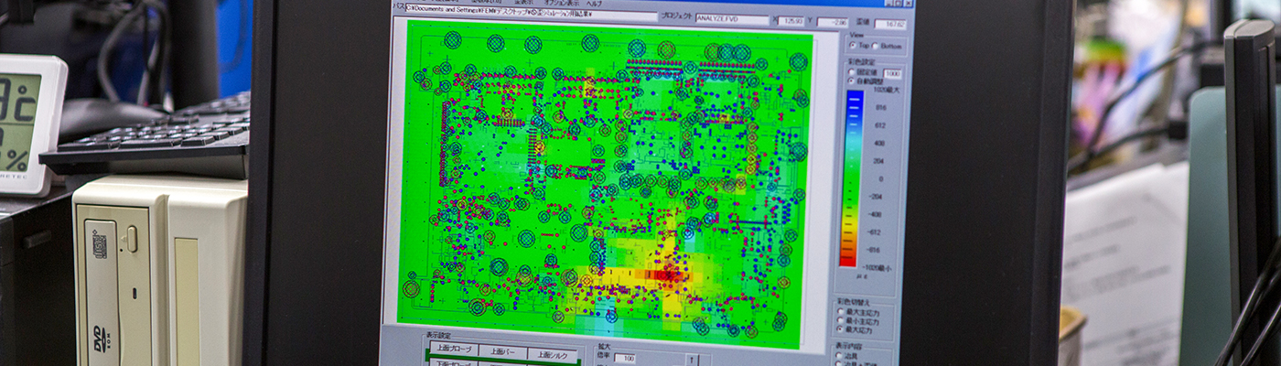The width and height of the screenshot is (1281, 366).
Task: Select the Top view radio button
Action: point(852,45)
